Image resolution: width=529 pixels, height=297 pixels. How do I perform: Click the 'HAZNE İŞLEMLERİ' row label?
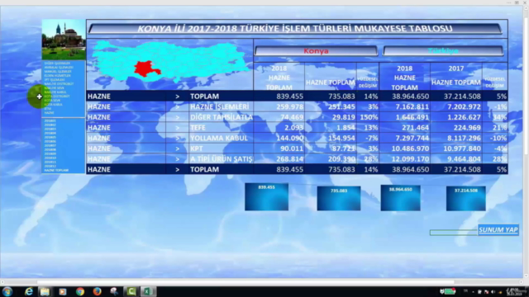(x=219, y=106)
